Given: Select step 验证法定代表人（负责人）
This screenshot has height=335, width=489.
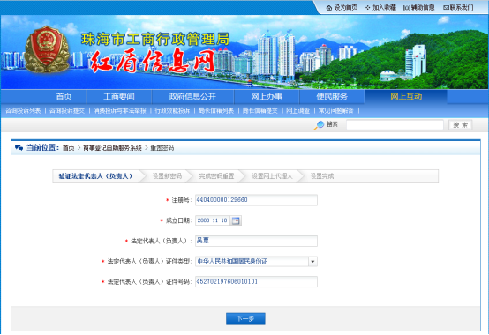Looking at the screenshot, I should [x=95, y=176].
